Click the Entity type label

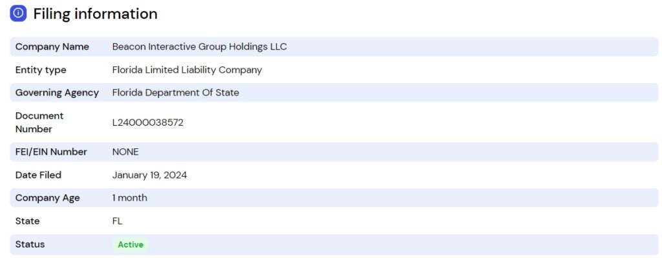pyautogui.click(x=41, y=70)
